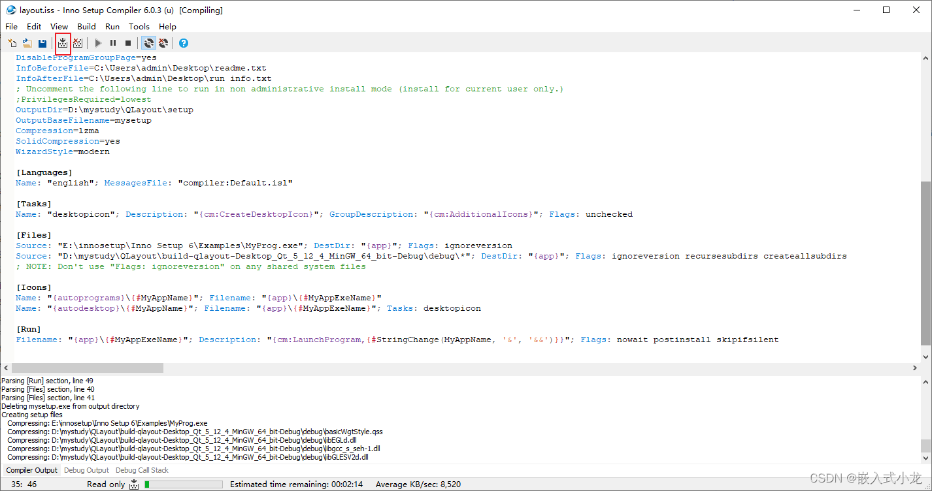This screenshot has height=491, width=932.
Task: Click horizontal scrollbar right arrow
Action: coord(915,368)
